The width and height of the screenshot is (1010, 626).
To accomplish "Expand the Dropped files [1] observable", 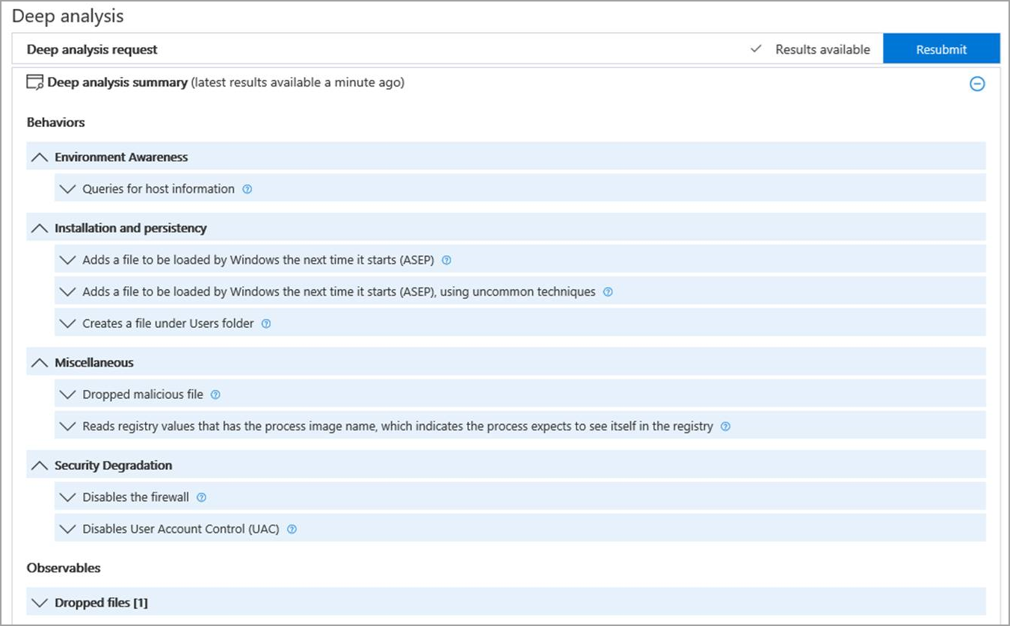I will [x=40, y=602].
